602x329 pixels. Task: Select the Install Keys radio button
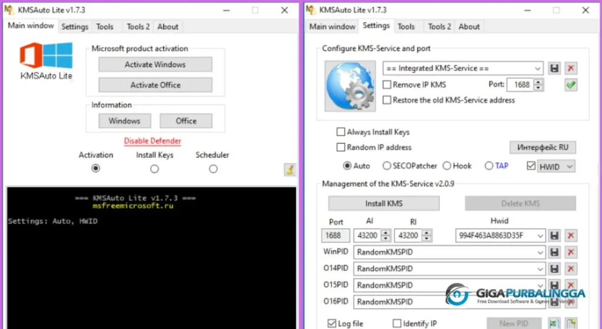pos(155,169)
